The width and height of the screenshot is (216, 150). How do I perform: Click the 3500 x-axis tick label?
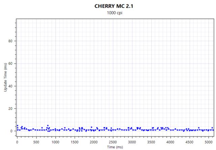pos(151,142)
